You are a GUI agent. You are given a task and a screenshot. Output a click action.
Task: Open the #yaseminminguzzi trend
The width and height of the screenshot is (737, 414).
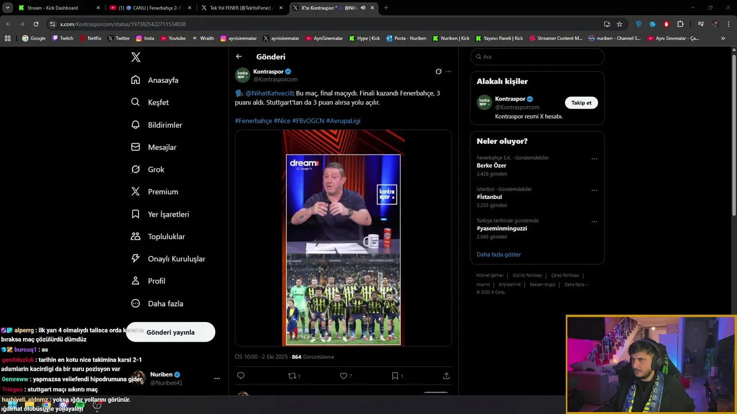coord(502,228)
